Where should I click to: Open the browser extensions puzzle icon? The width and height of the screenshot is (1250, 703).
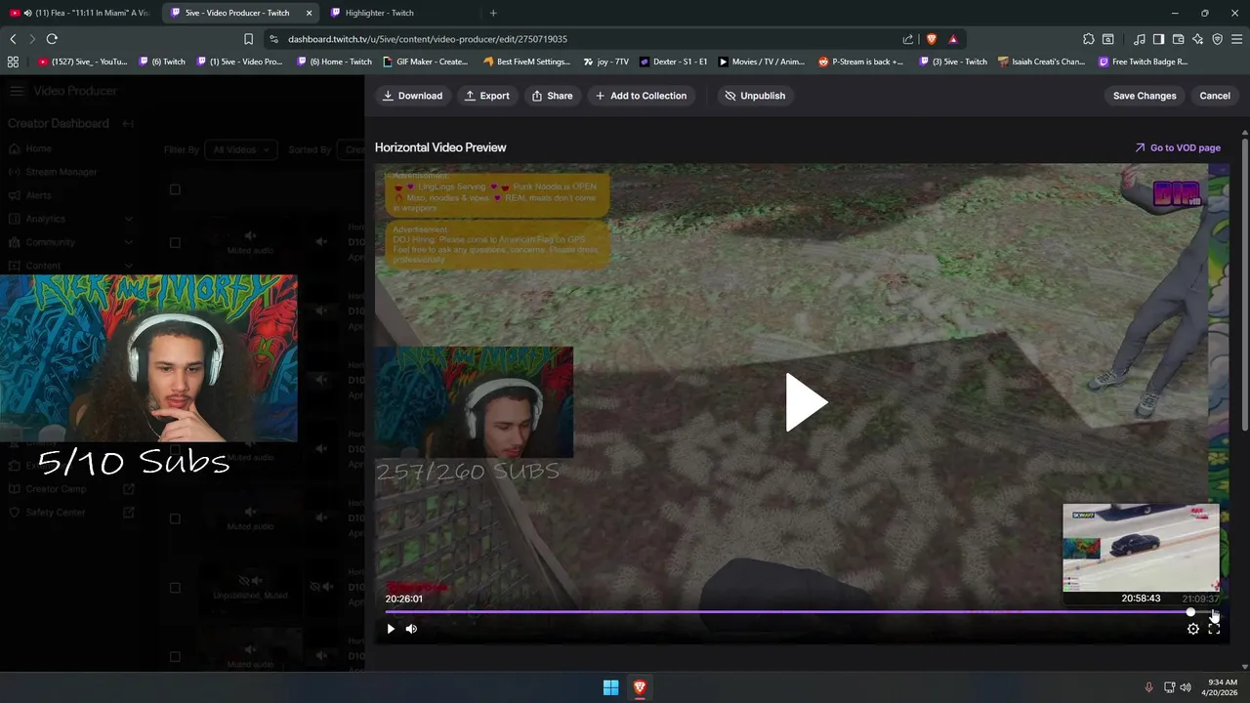(x=1089, y=39)
